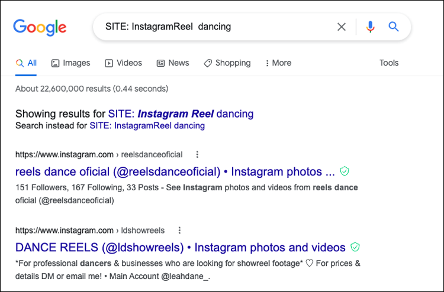The width and height of the screenshot is (444, 292).
Task: Switch to the Images tab
Action: (x=70, y=63)
